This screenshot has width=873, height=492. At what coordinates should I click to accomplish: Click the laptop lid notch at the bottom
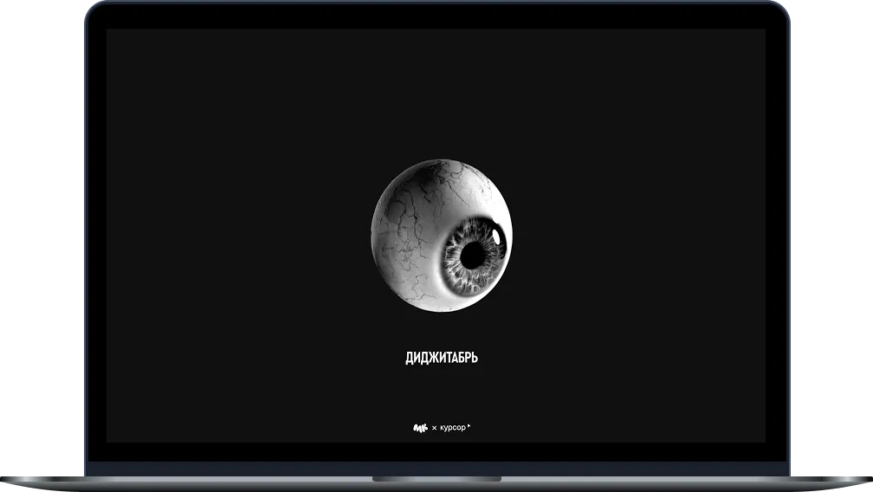click(436, 478)
